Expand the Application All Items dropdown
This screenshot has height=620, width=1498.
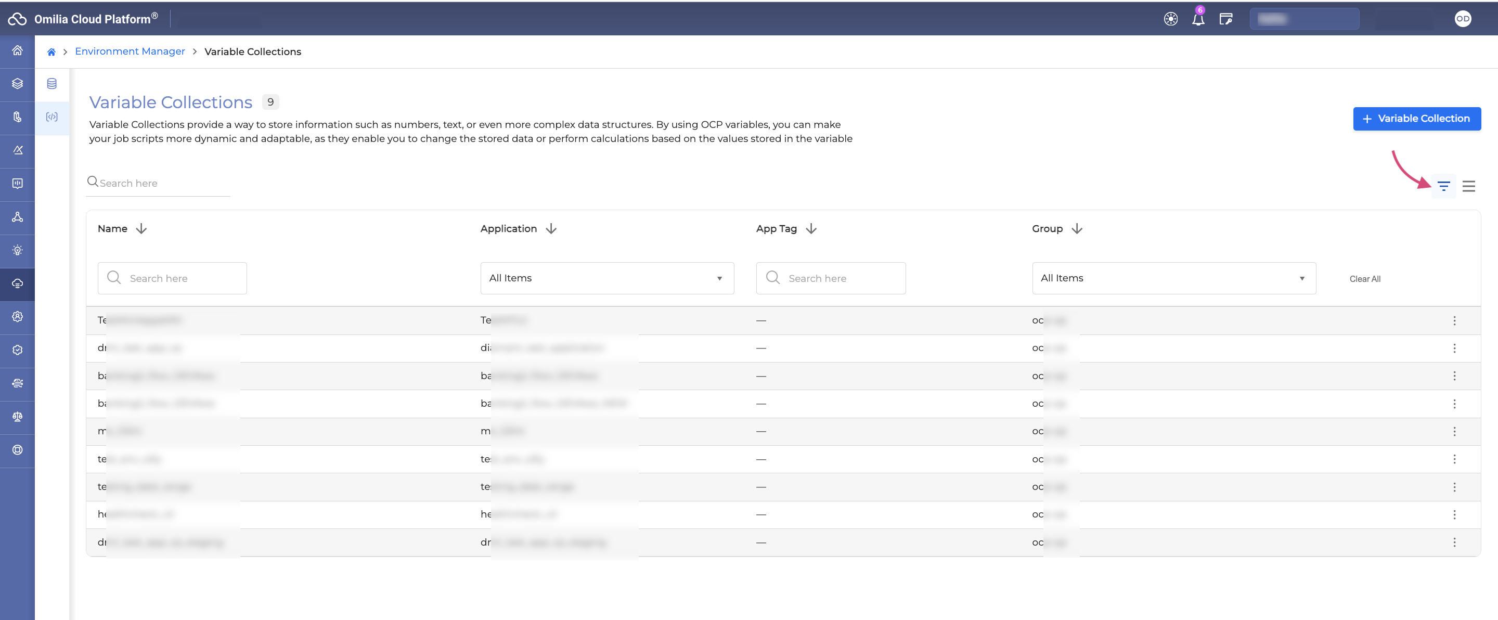pyautogui.click(x=606, y=278)
